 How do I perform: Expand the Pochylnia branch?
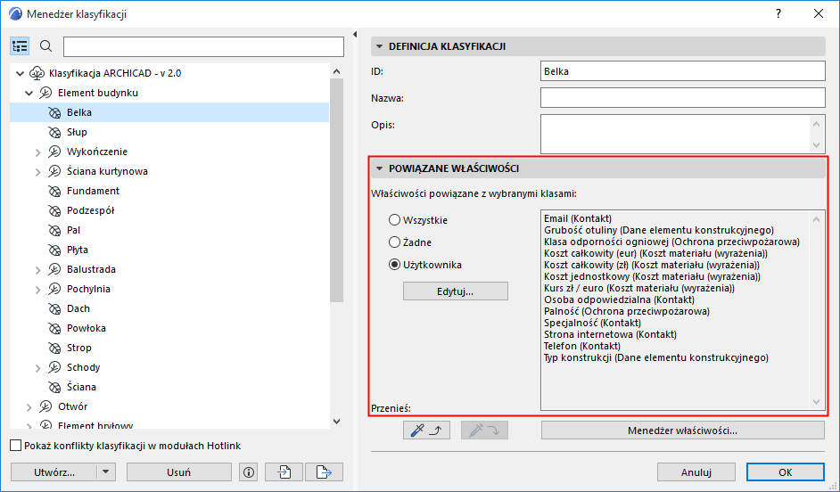(x=38, y=290)
